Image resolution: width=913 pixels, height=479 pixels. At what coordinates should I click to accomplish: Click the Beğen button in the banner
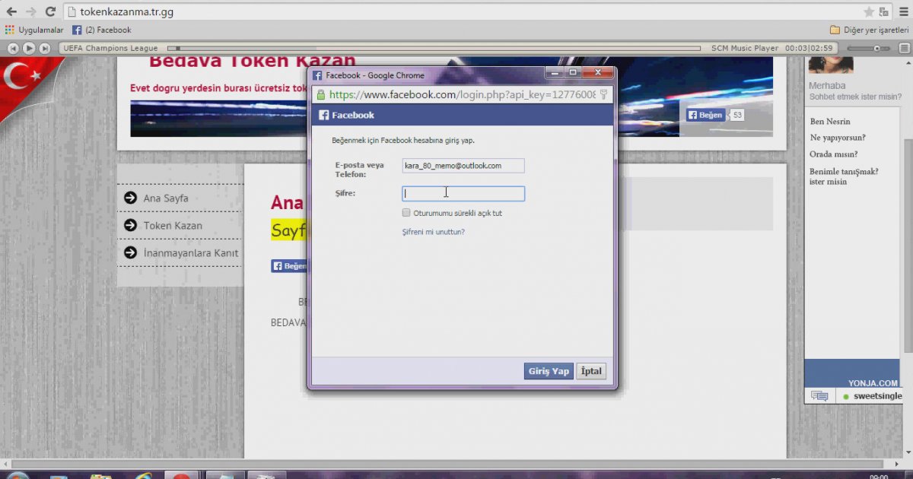pos(706,115)
